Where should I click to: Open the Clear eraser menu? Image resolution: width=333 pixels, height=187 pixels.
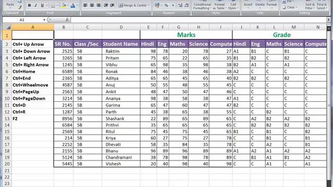290,7
